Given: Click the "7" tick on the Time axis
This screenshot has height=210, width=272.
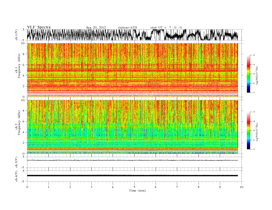Looking at the screenshot, I should (177, 187).
